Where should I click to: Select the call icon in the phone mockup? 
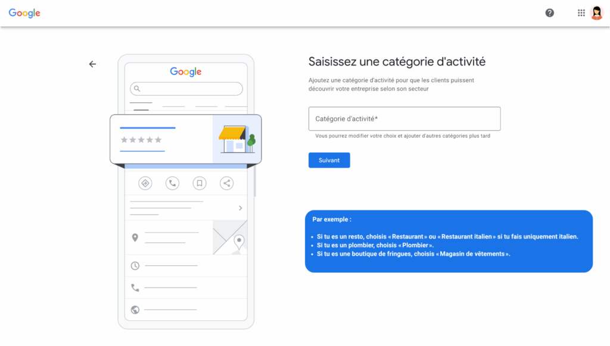(172, 183)
